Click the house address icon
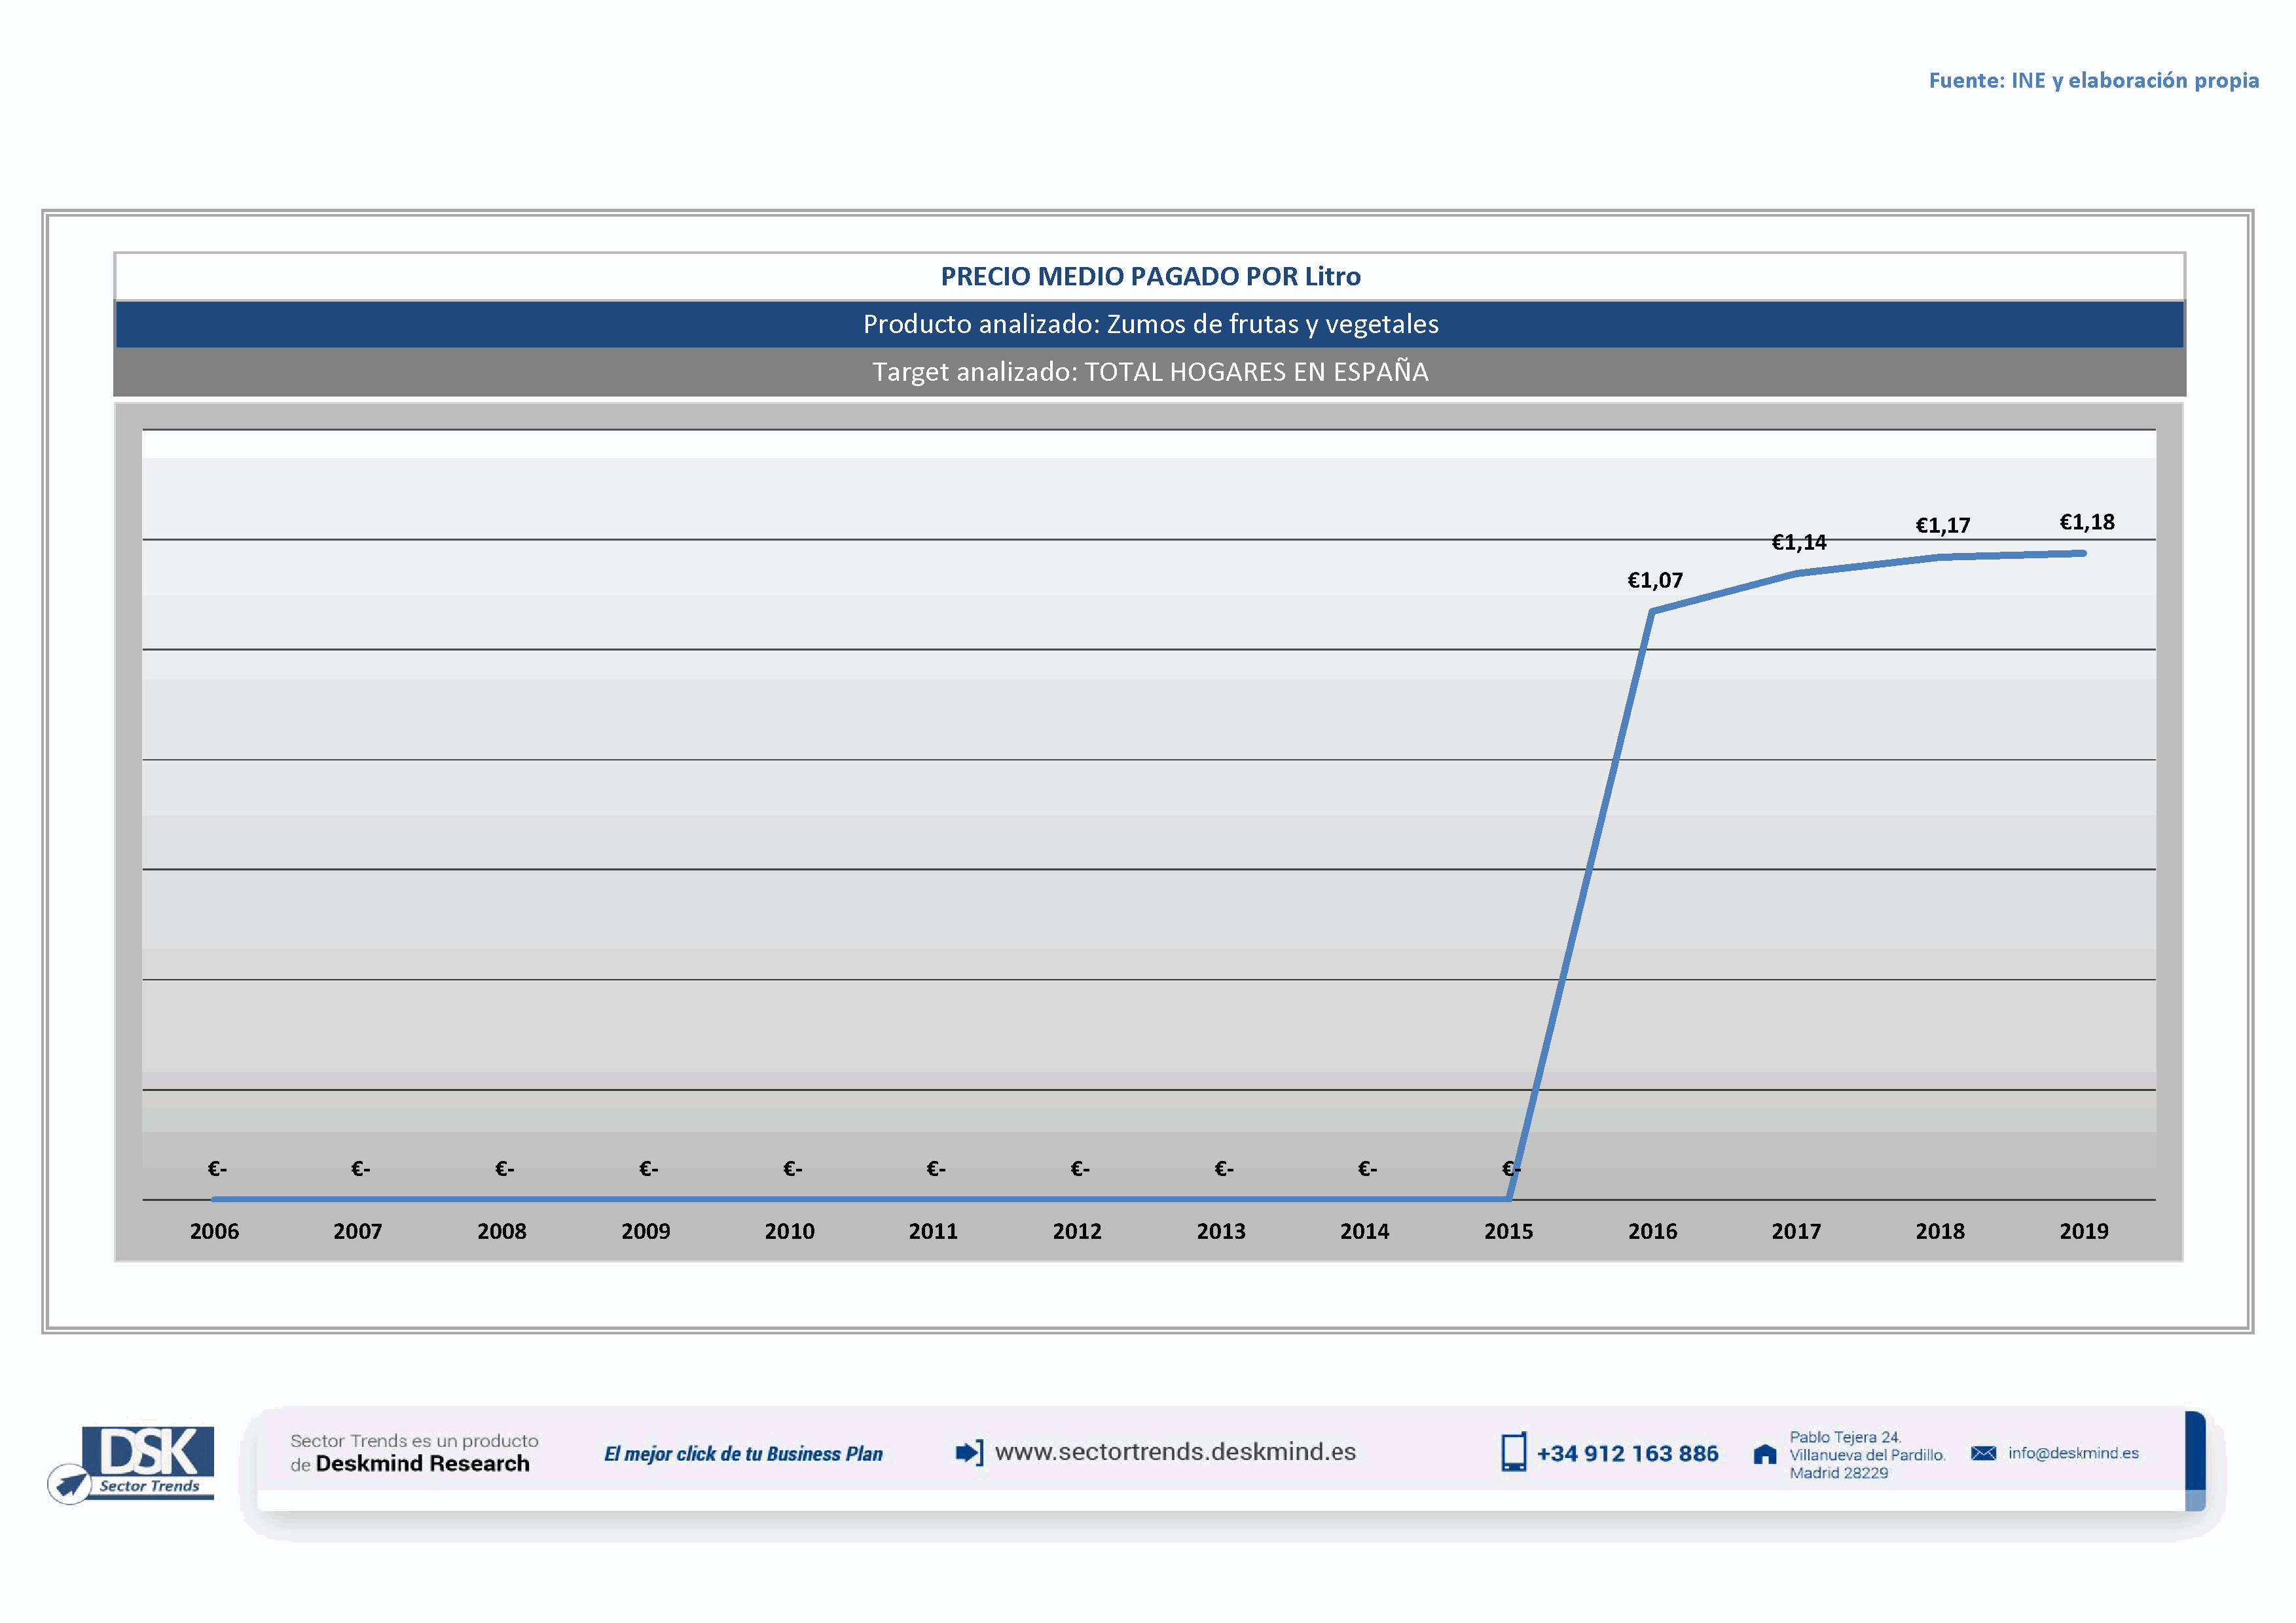The image size is (2296, 1623). pyautogui.click(x=1765, y=1454)
